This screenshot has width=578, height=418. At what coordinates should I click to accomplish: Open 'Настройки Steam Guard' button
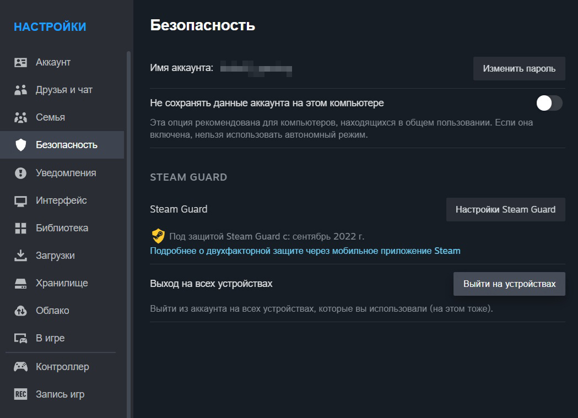(x=505, y=210)
